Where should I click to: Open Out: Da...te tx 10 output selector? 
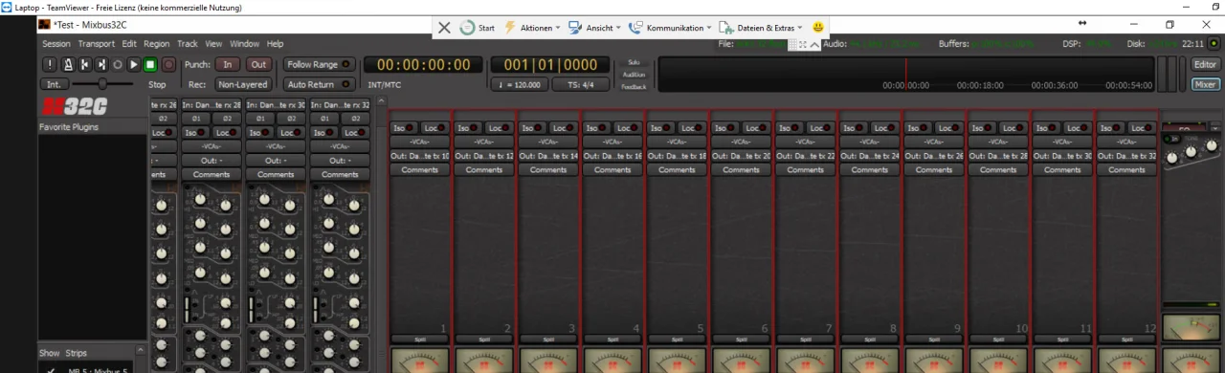click(x=420, y=156)
